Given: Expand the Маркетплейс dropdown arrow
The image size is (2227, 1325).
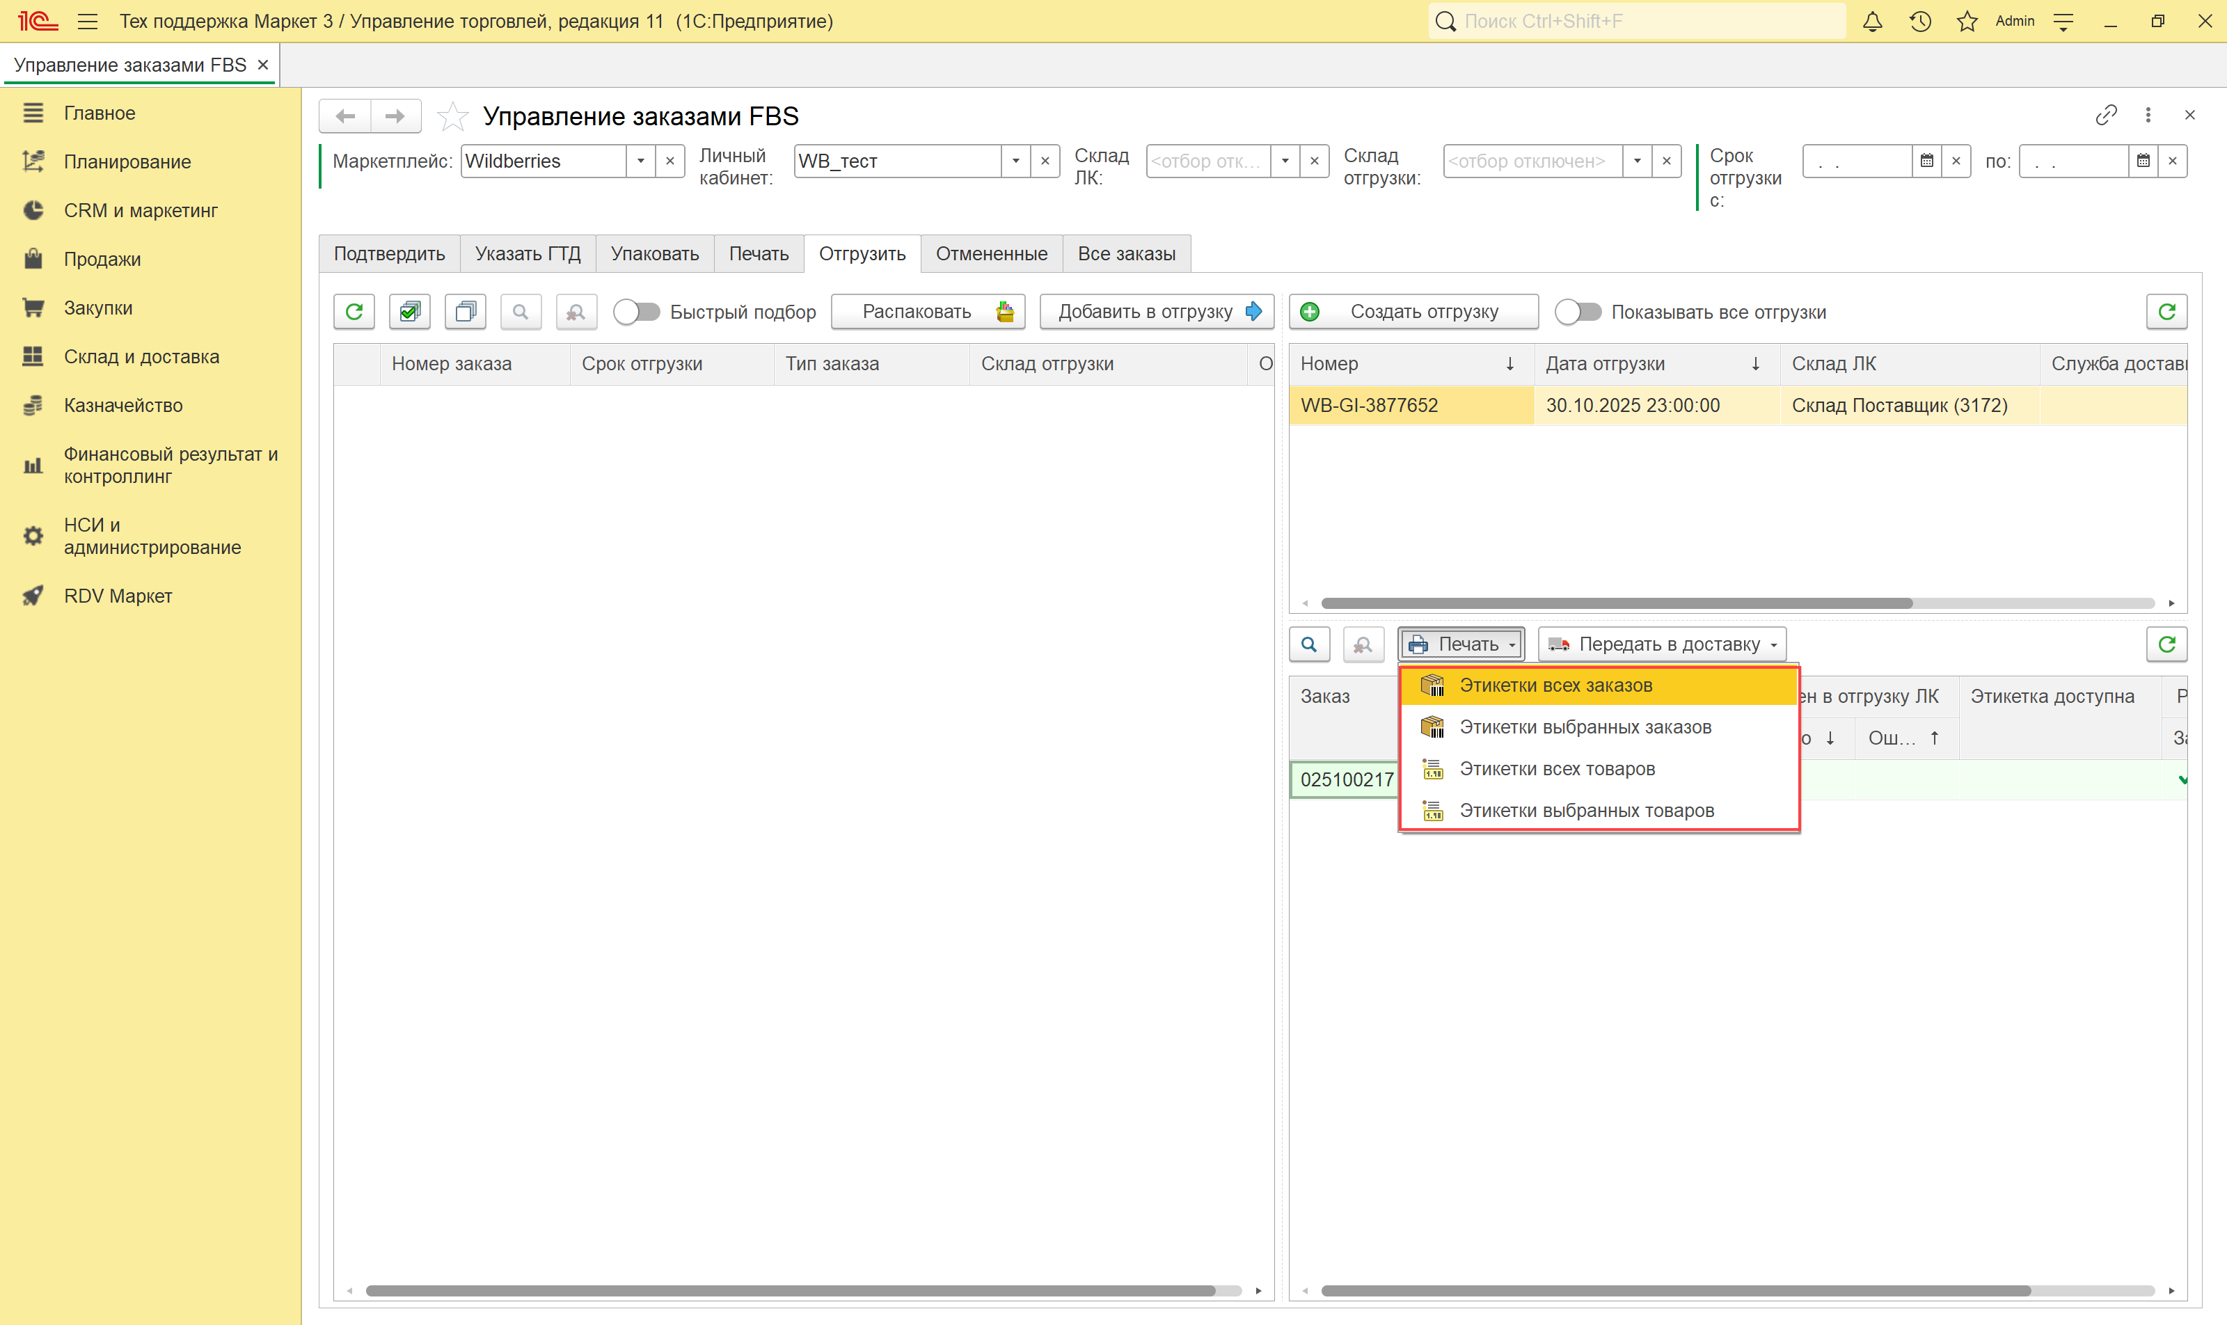Looking at the screenshot, I should click(x=640, y=161).
